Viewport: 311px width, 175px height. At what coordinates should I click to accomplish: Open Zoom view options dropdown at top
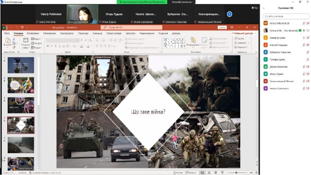183,2
